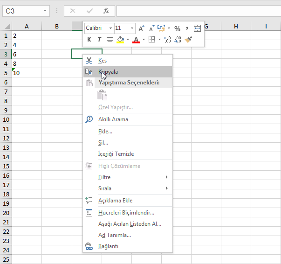Screen dimensions: 281x264
Task: Apply red font color A
Action: click(x=136, y=40)
